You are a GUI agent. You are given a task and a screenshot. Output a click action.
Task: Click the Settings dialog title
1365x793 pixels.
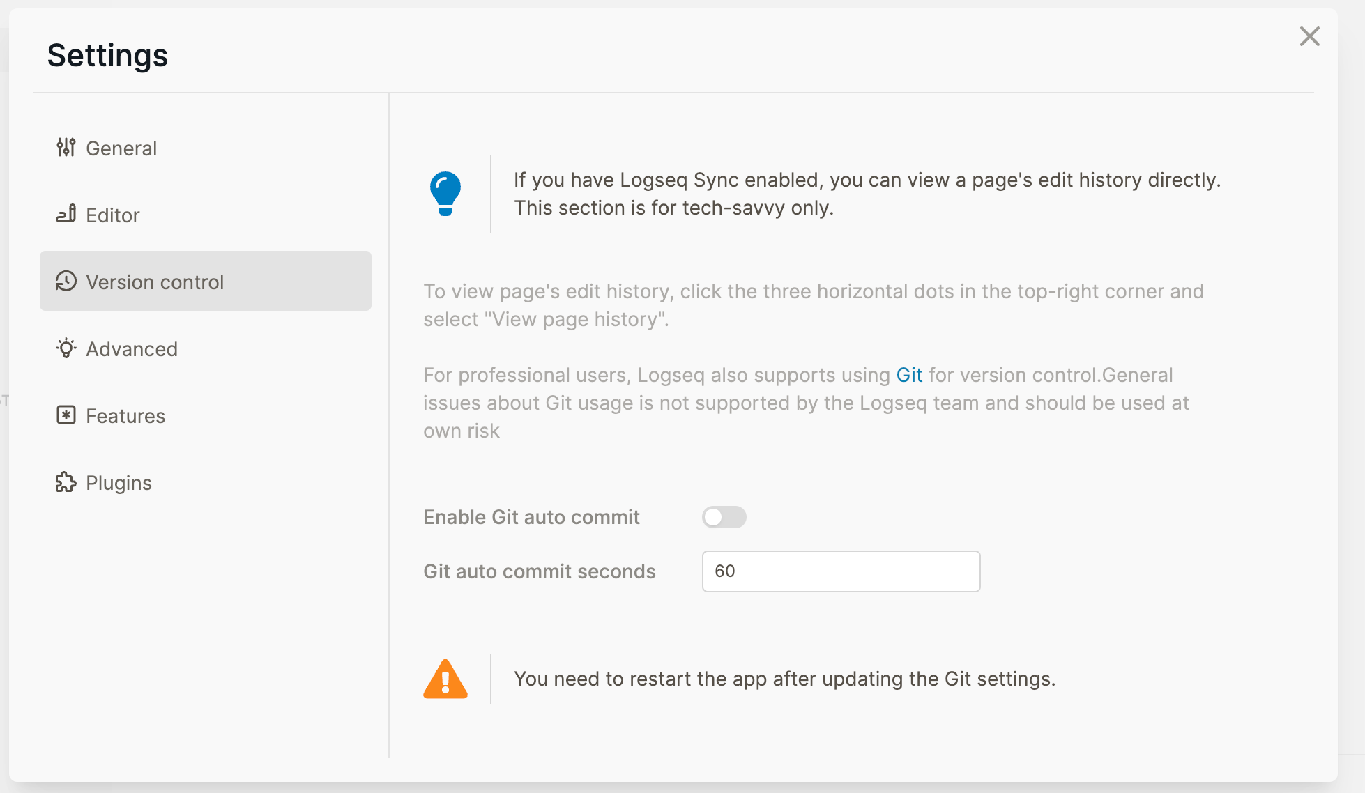point(108,56)
